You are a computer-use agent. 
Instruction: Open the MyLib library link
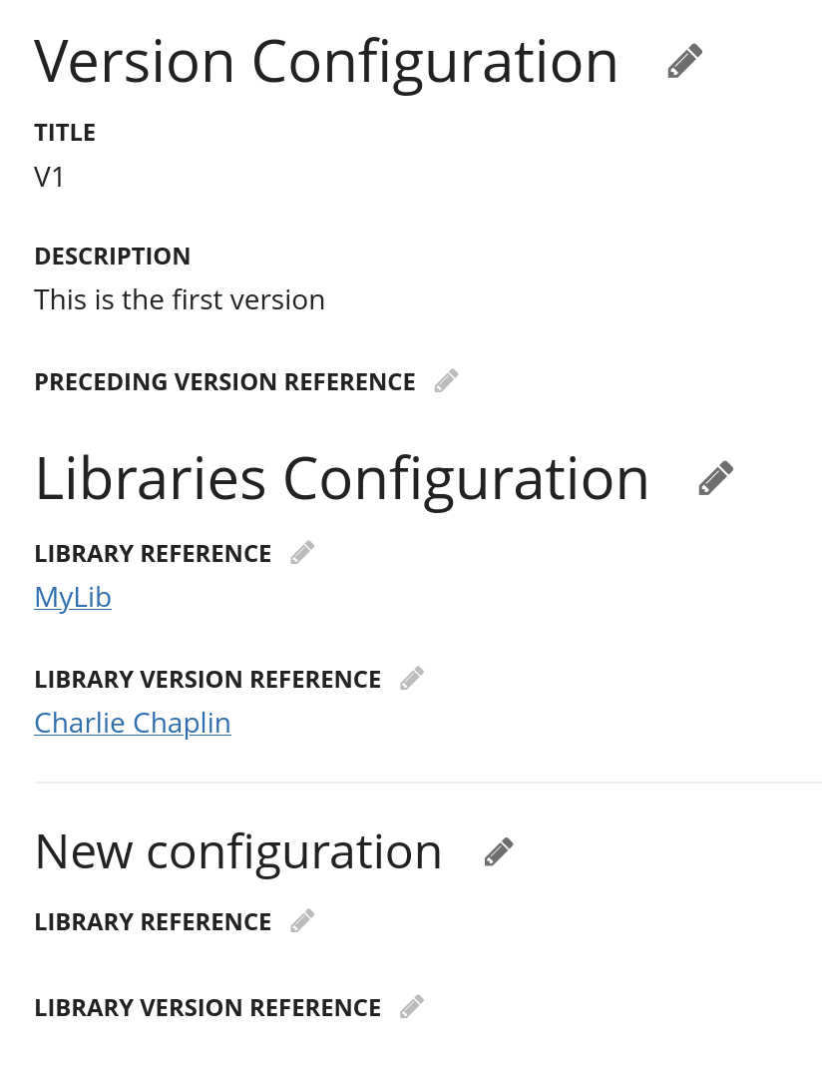pos(73,597)
